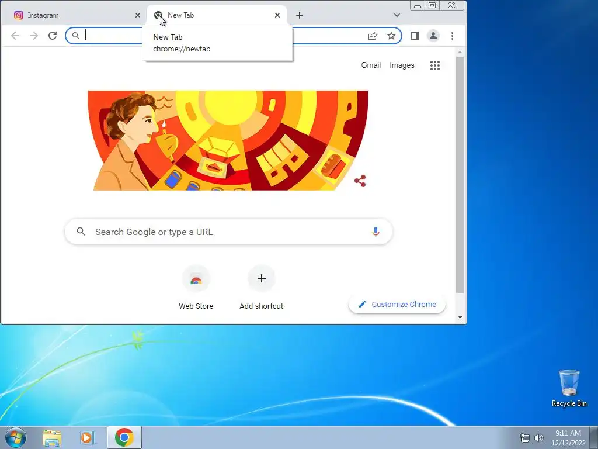Screen dimensions: 598x449
Task: Open a new tab with plus button
Action: pos(300,15)
